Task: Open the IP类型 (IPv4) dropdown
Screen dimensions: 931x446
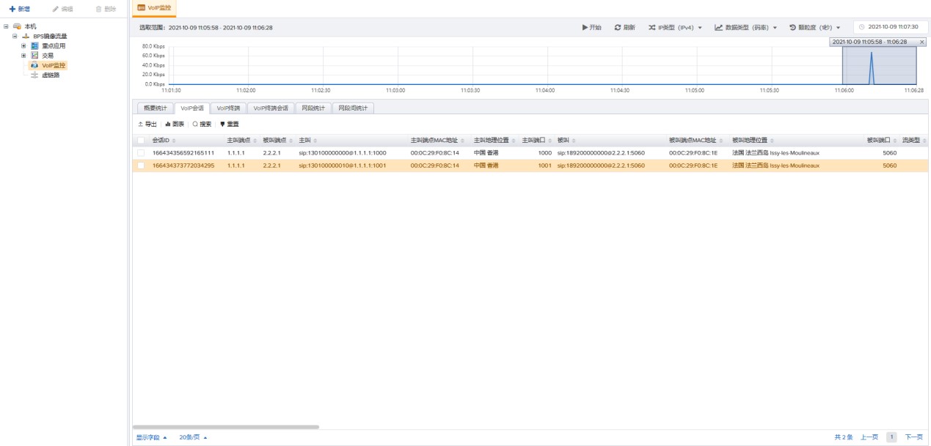Action: (x=675, y=27)
